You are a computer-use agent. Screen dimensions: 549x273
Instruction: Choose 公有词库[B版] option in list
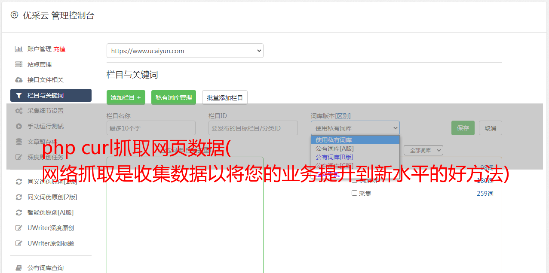coord(355,157)
